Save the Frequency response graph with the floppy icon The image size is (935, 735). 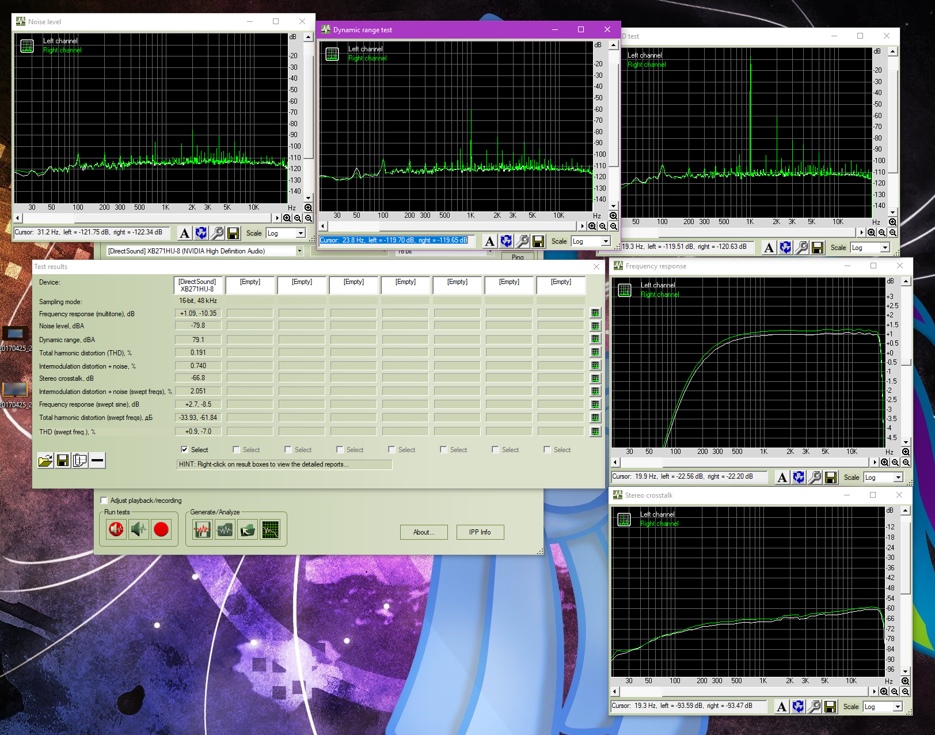click(x=831, y=478)
